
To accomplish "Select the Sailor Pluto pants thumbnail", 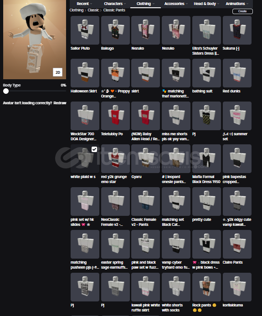I will click(x=85, y=30).
